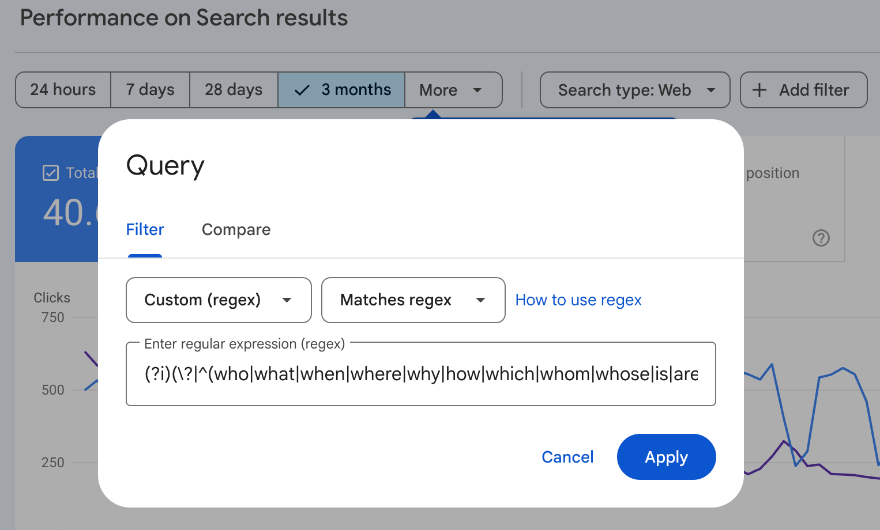This screenshot has height=530, width=880.
Task: Expand the Custom (regex) dropdown
Action: [218, 300]
